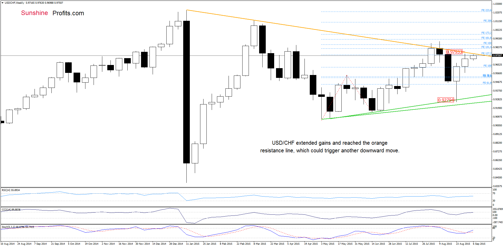Click the 14 Jun 2015 date label
Viewport: 503px width, 246px height.
pos(378,244)
